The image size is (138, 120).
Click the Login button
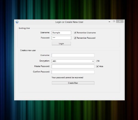coord(61,44)
